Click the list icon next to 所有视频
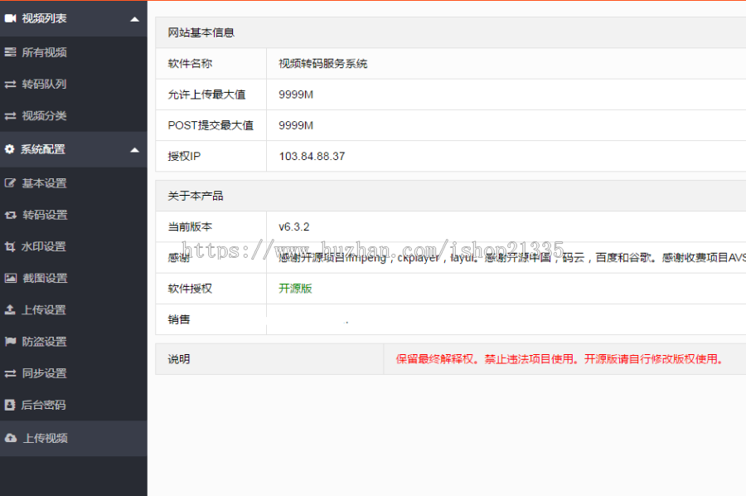The height and width of the screenshot is (496, 746). 10,52
